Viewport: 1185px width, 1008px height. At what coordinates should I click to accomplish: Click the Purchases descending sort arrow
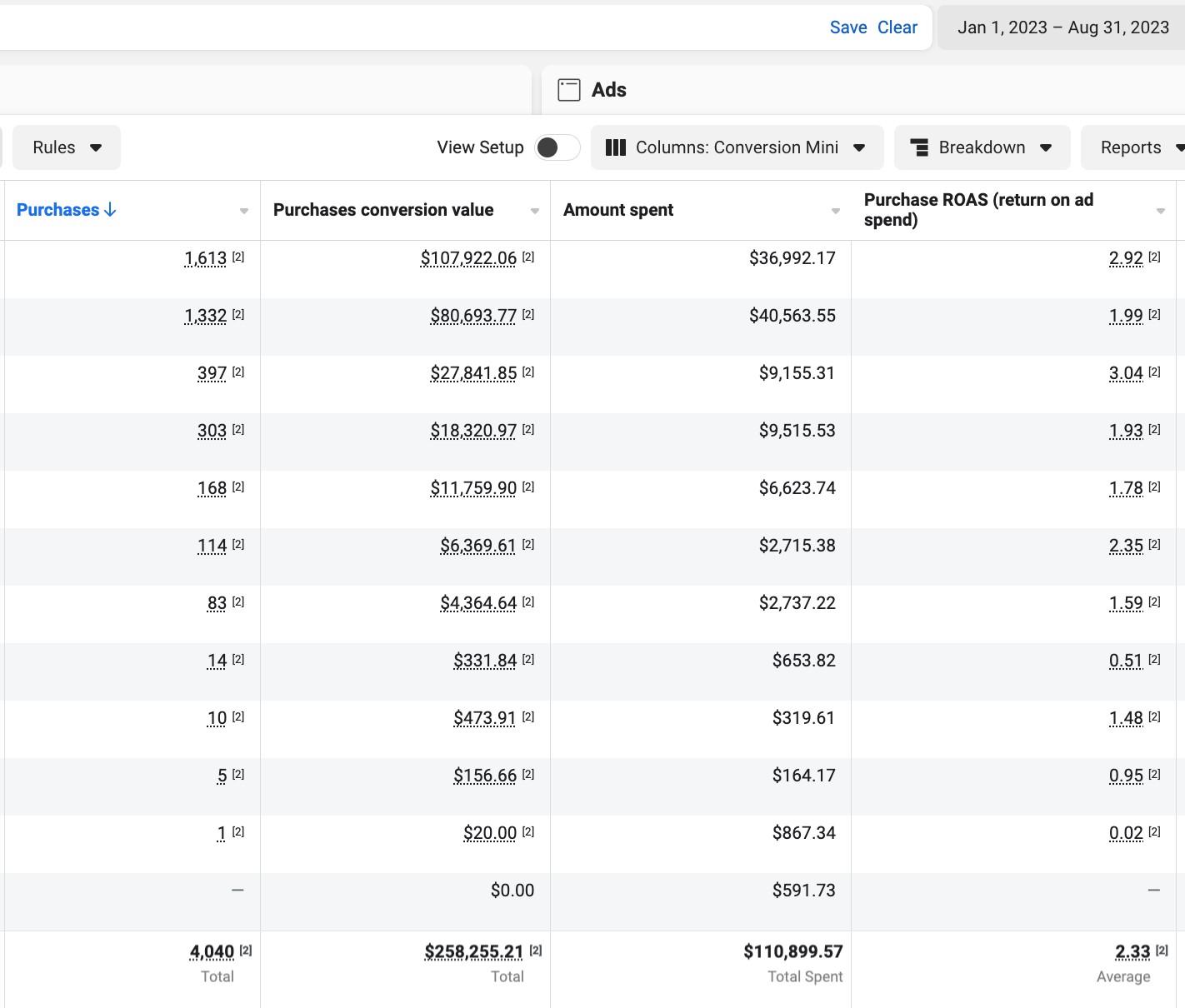[110, 210]
